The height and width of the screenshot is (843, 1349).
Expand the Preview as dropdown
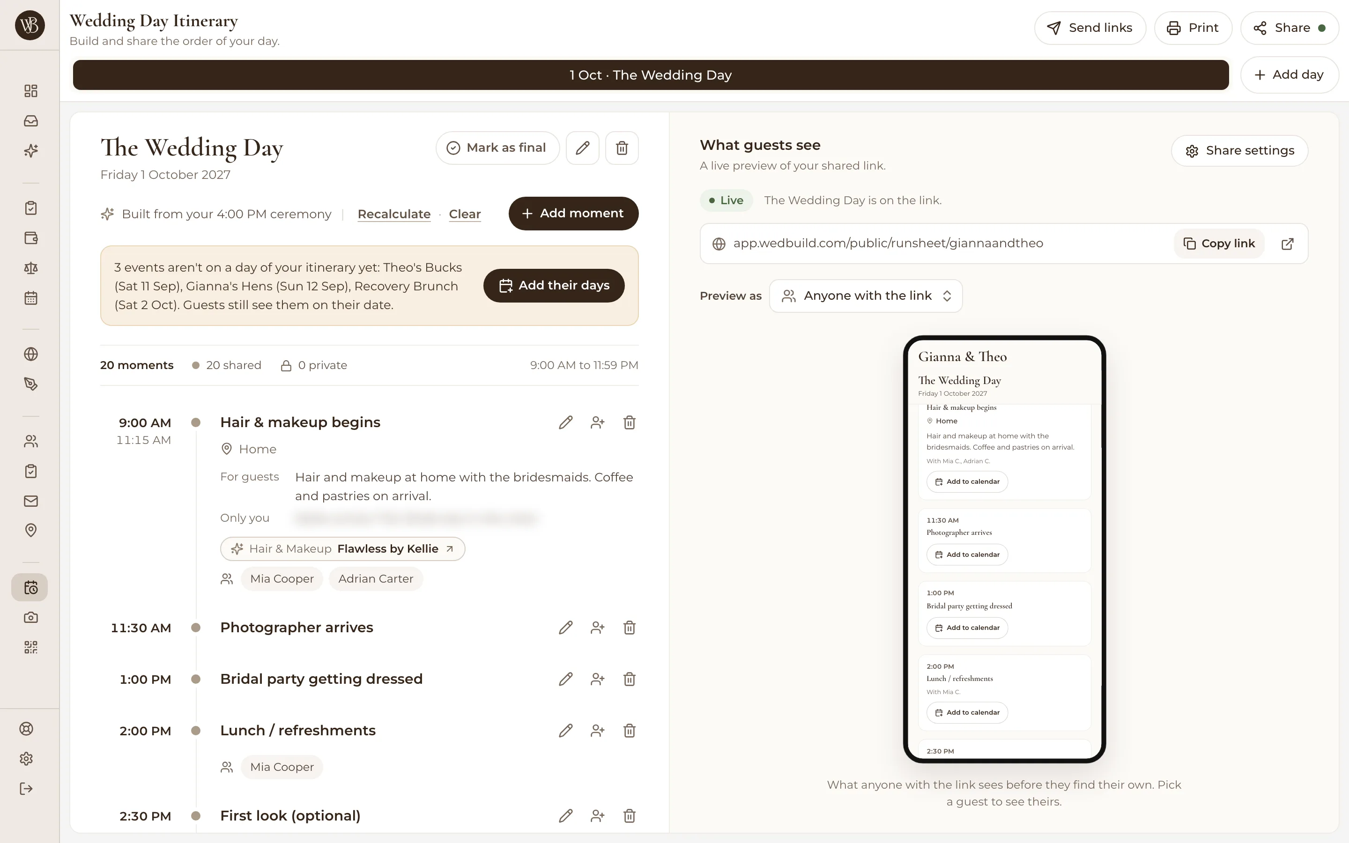866,296
